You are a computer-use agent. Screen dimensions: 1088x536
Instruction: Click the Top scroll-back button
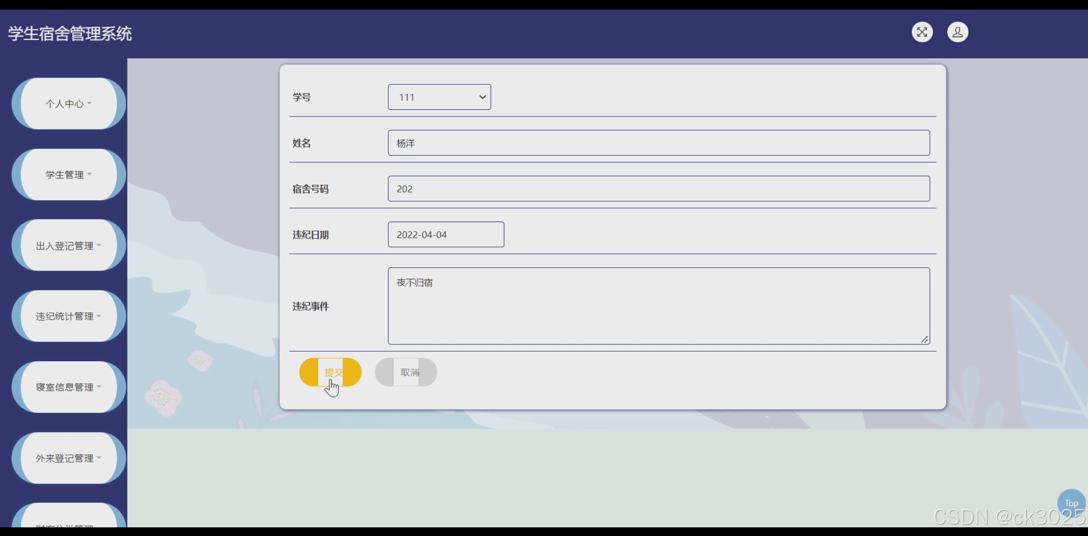coord(1071,503)
